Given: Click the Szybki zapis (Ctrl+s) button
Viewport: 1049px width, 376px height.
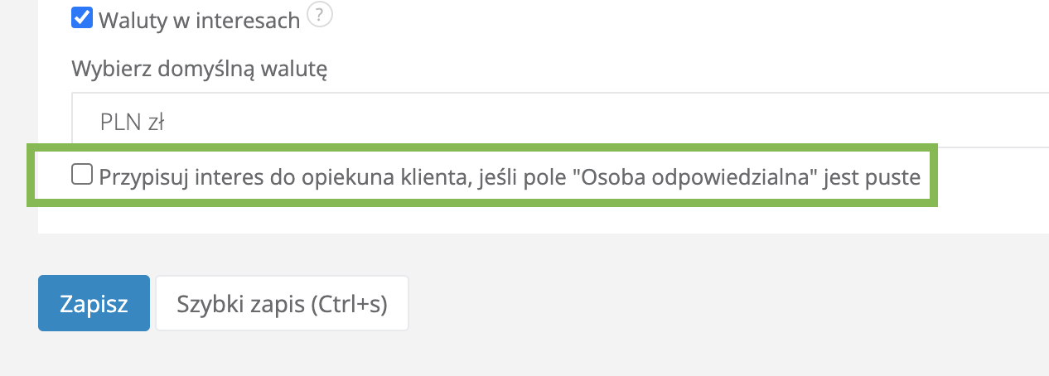Looking at the screenshot, I should pos(282,304).
